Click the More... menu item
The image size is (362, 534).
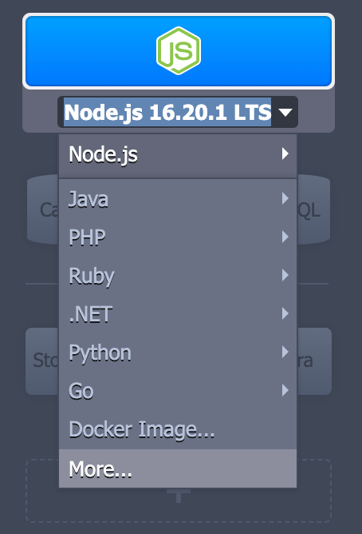point(178,468)
